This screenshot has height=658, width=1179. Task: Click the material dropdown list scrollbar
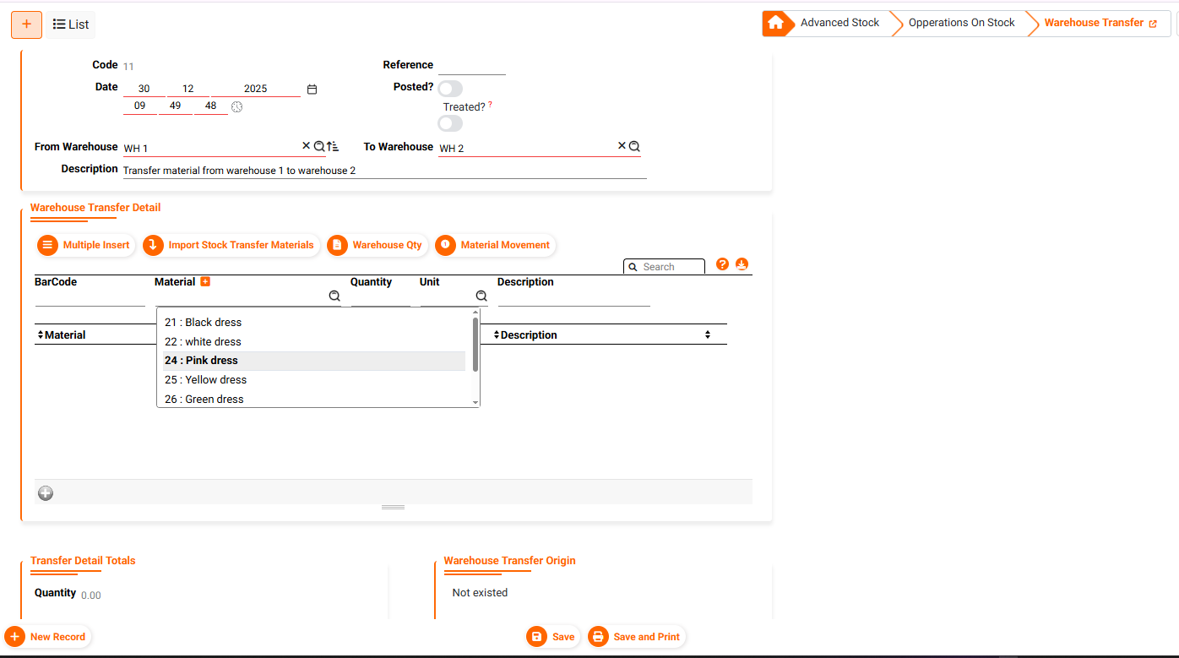coord(475,345)
